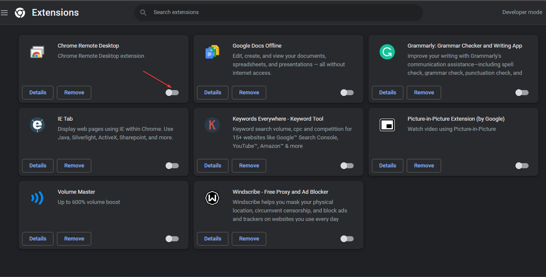Click the Windscribe extension icon
This screenshot has height=277, width=546.
[x=212, y=198]
